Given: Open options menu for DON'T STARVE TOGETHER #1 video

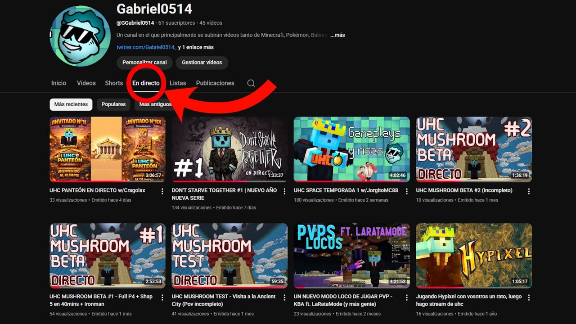Looking at the screenshot, I should (284, 191).
